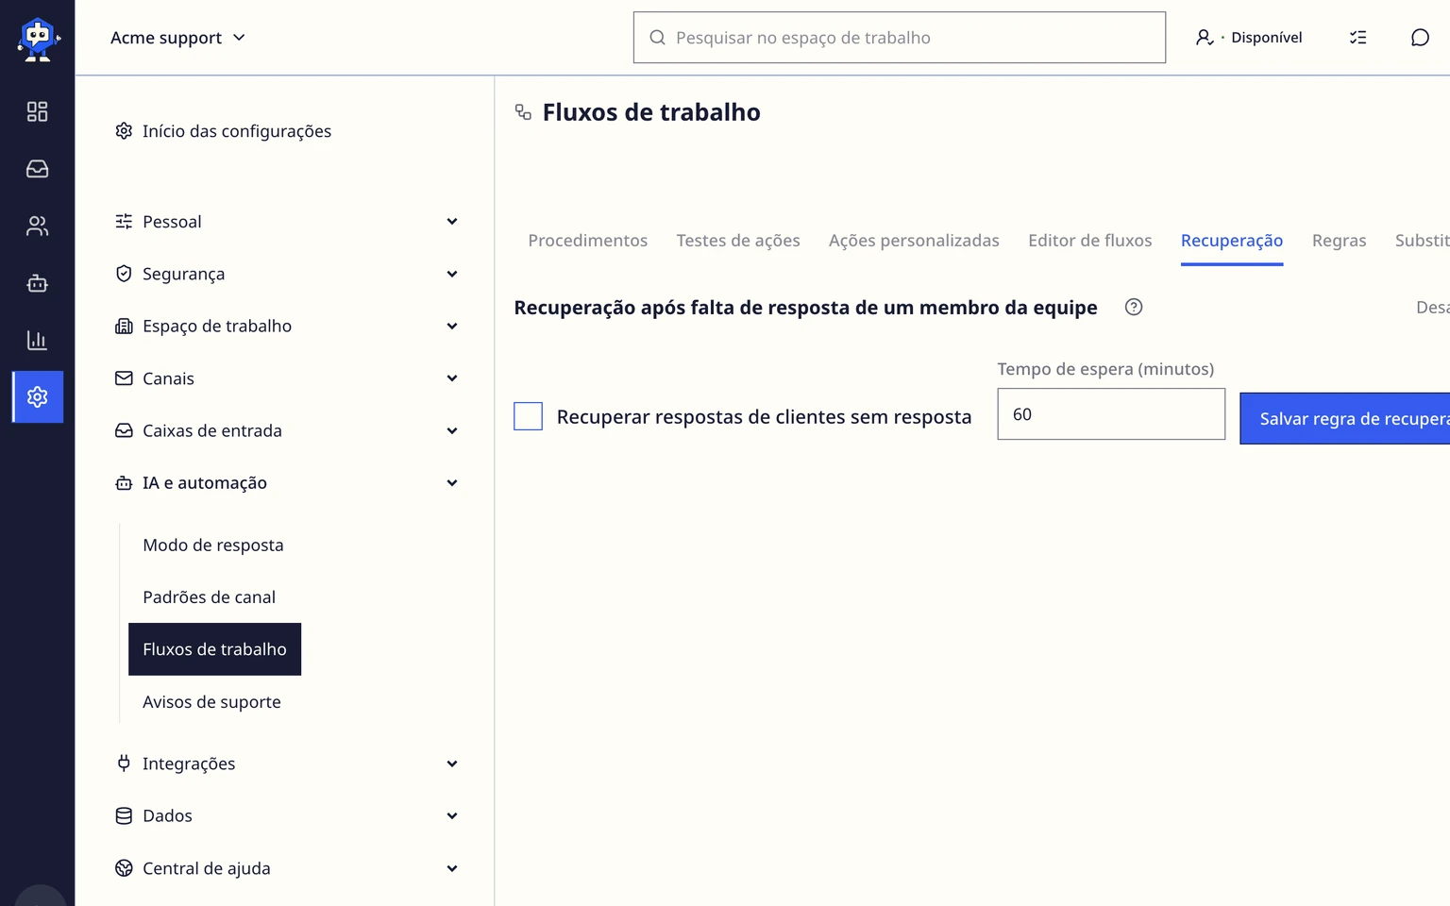The height and width of the screenshot is (906, 1450).
Task: Open the Acme support workspace dropdown
Action: pyautogui.click(x=177, y=38)
